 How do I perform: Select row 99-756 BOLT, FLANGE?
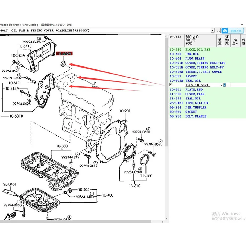coord(207,116)
